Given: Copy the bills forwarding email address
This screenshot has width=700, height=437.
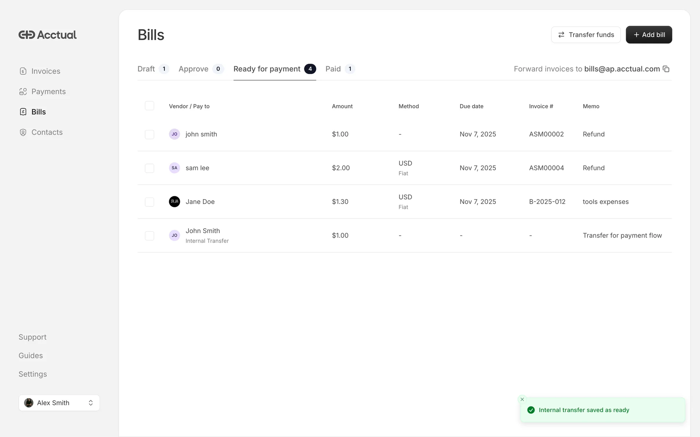Looking at the screenshot, I should pos(666,69).
